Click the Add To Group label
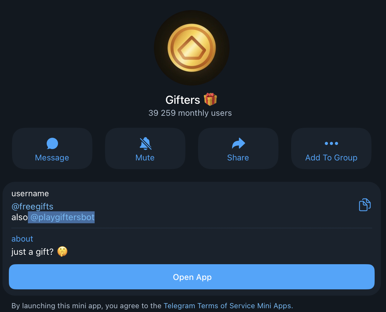 click(331, 158)
